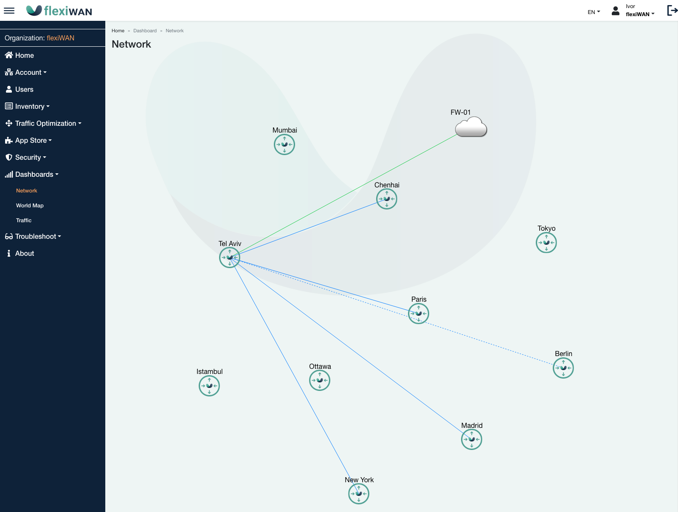Select the Tokyo router icon

[546, 243]
